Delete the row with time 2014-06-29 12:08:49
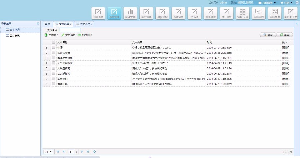This screenshot has width=300, height=158. (285, 84)
